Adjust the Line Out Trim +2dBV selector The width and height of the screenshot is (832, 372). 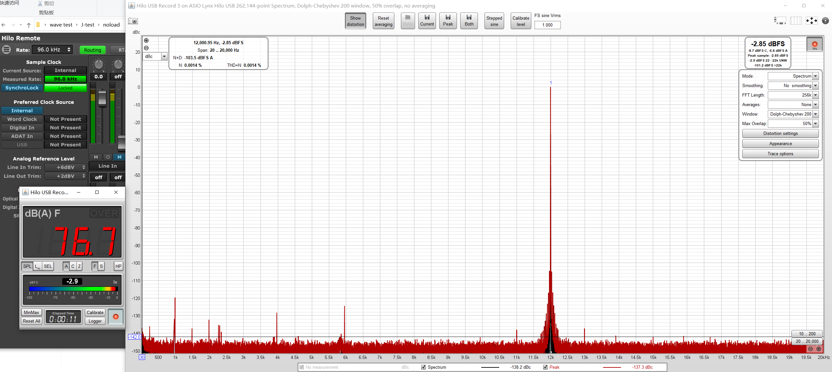tap(66, 176)
